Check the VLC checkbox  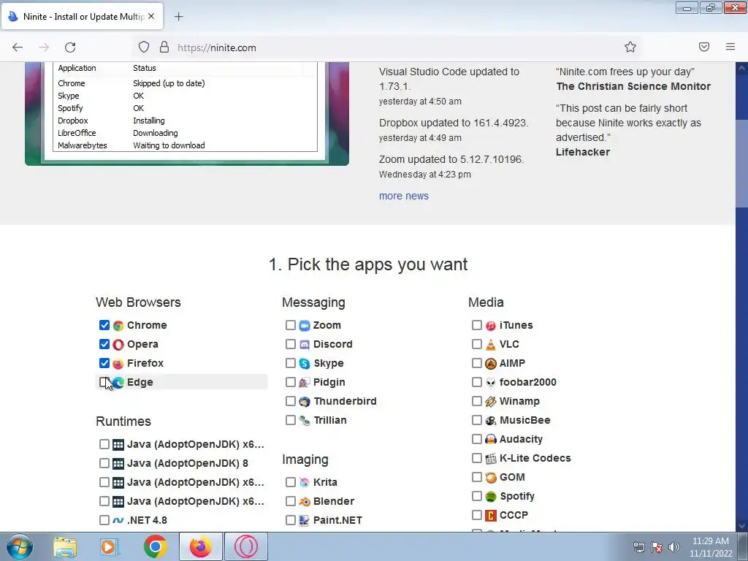(x=476, y=344)
